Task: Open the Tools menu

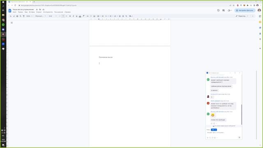Action: pyautogui.click(x=48, y=12)
